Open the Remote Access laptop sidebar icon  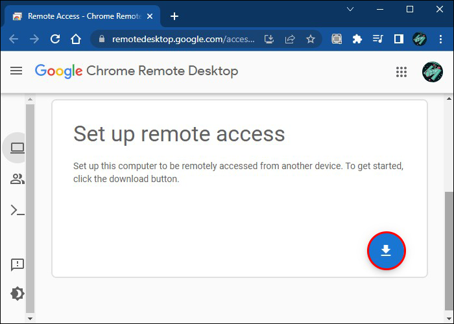coord(18,148)
